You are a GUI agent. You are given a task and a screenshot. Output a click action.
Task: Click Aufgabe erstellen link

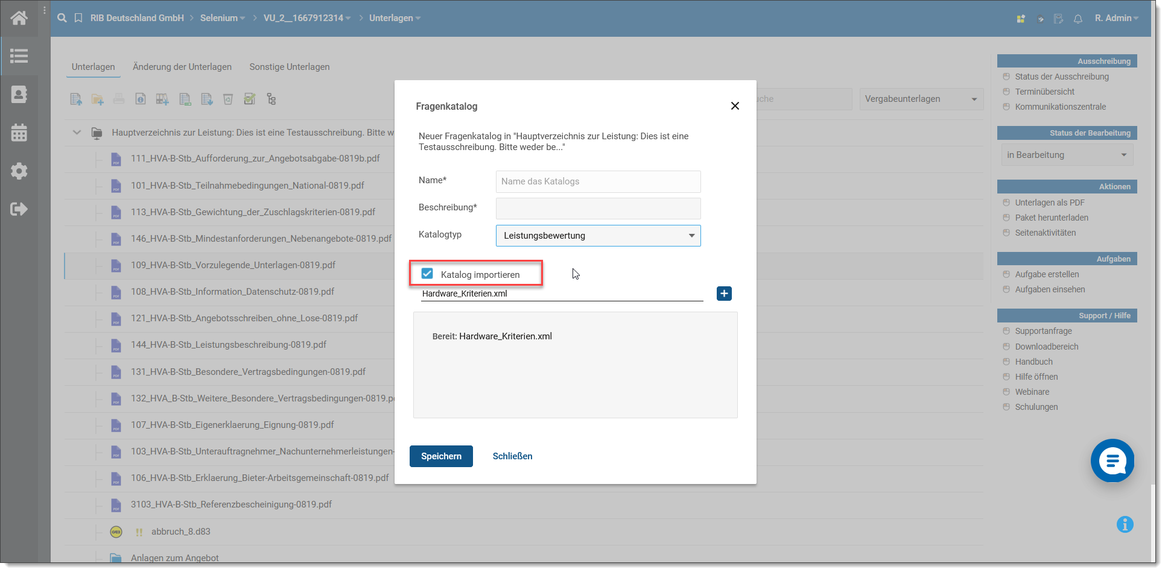[x=1047, y=274]
